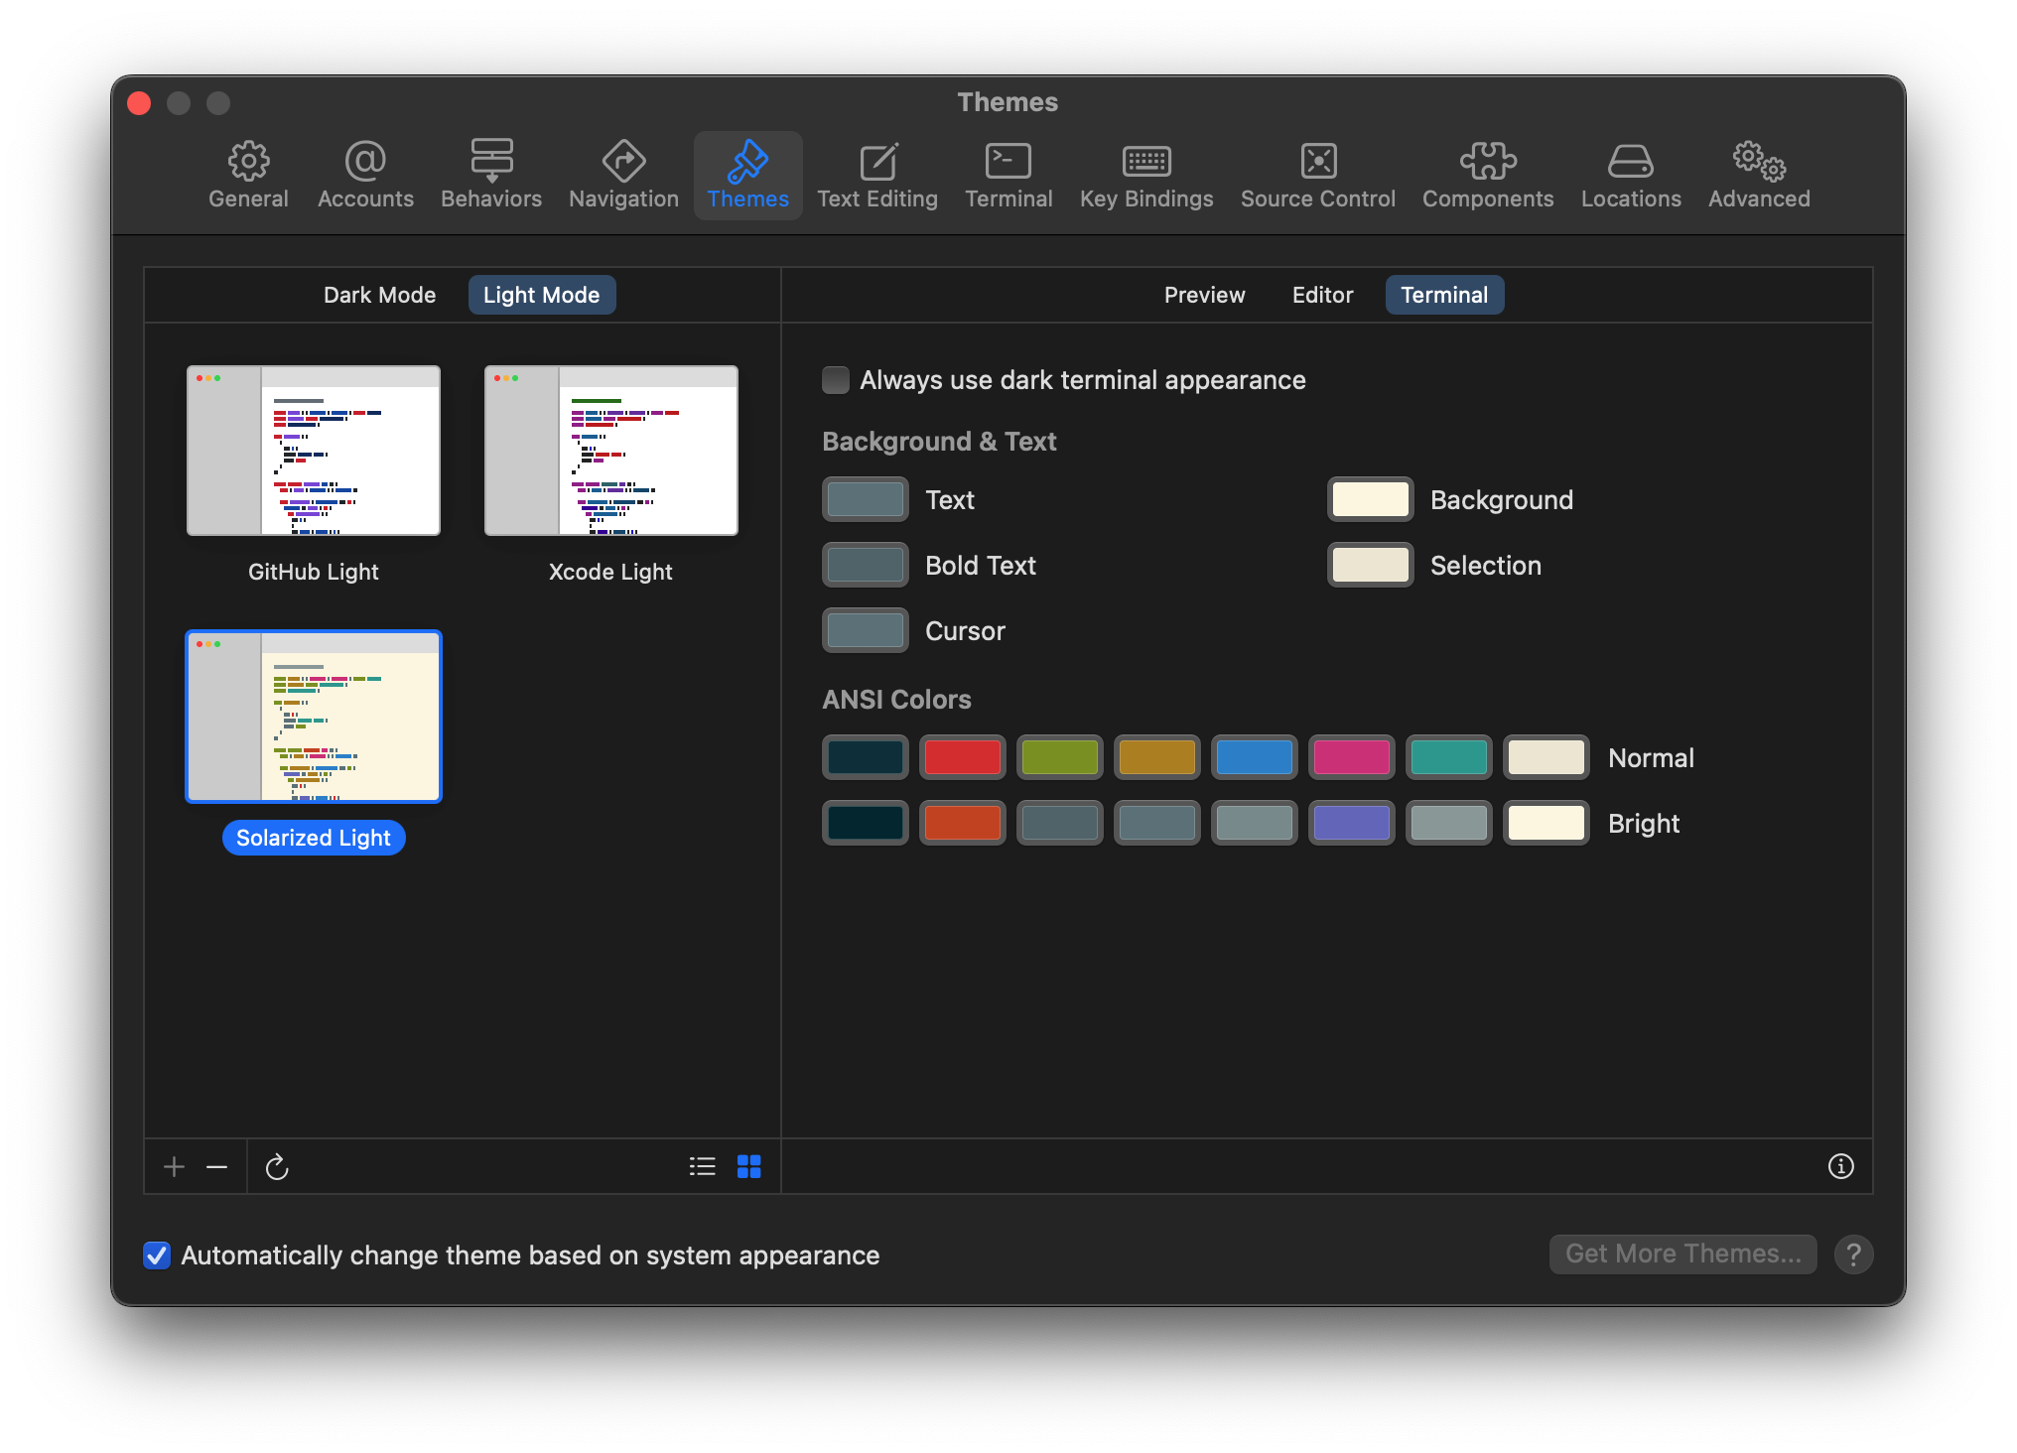This screenshot has height=1453, width=2017.
Task: Open the Source Control preferences pane
Action: [x=1317, y=175]
